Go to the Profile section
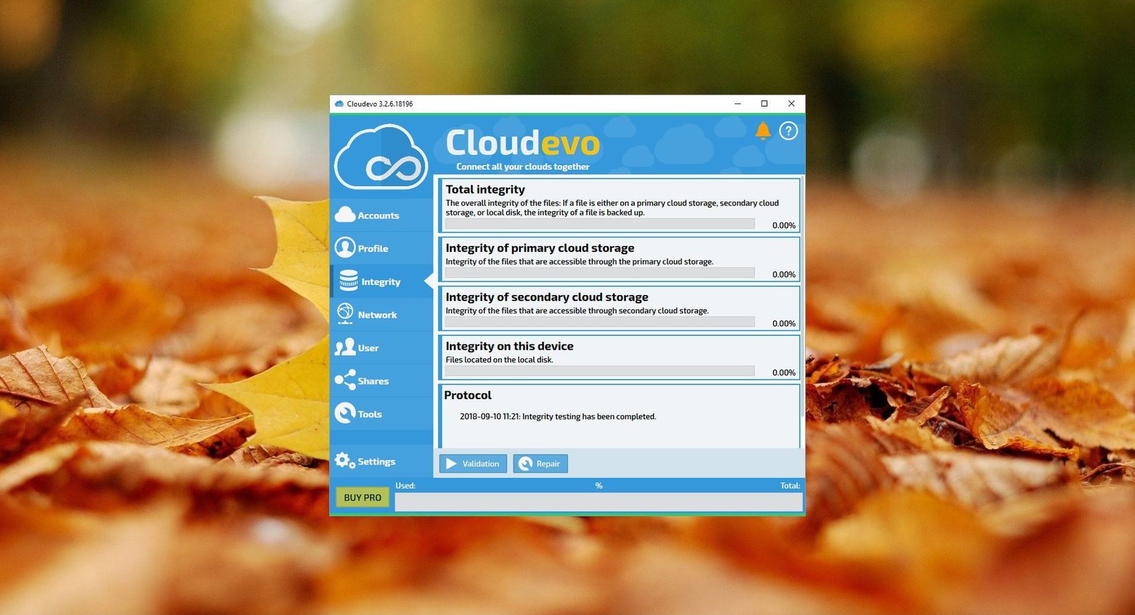Screen dimensions: 1135x615 (373, 248)
